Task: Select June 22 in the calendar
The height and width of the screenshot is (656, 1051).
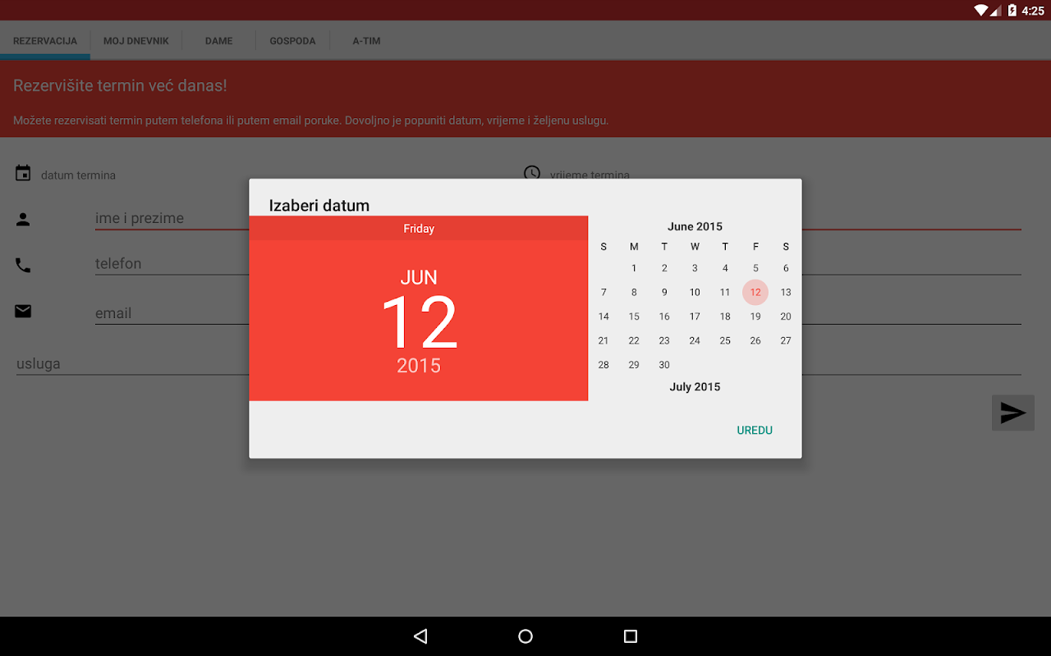Action: coord(634,340)
